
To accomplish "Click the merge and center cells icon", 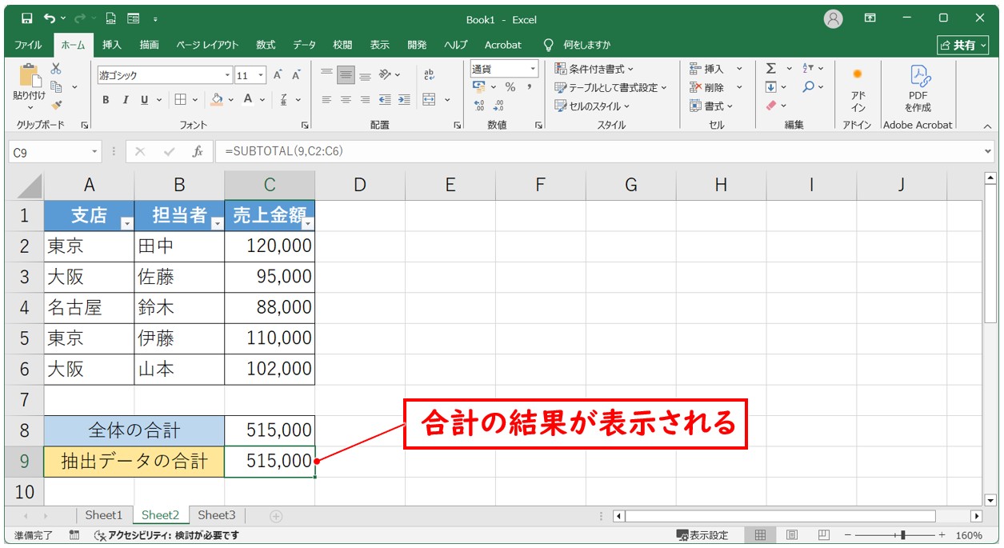I will [x=430, y=100].
